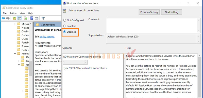Open the File menu
This screenshot has width=203, height=98.
pos(4,13)
